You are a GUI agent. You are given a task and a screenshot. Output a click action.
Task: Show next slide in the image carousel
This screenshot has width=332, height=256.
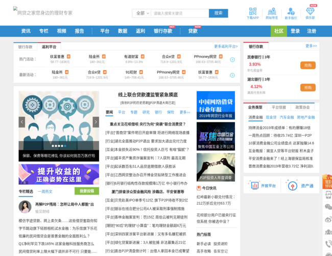96,122
